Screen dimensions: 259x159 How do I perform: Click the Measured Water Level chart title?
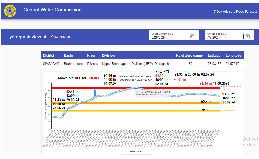point(136,76)
